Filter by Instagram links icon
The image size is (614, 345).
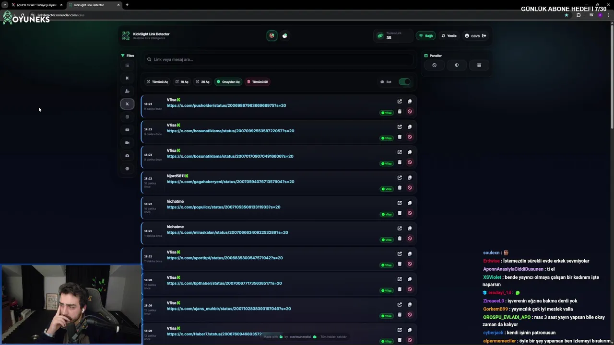pos(127,117)
